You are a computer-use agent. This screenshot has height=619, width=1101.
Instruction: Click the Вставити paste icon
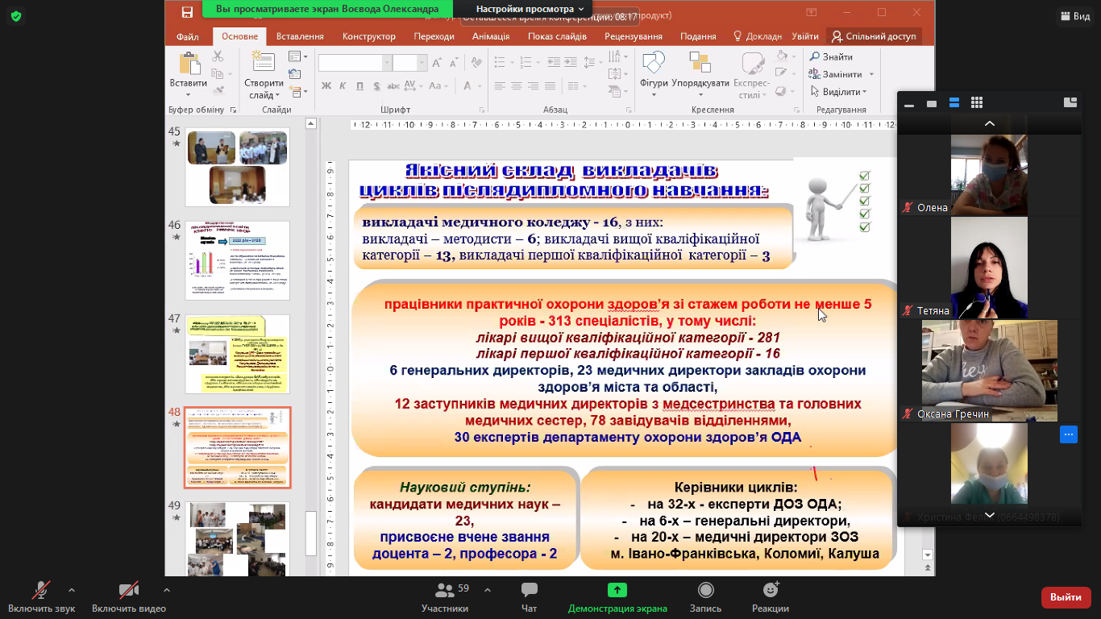point(189,64)
